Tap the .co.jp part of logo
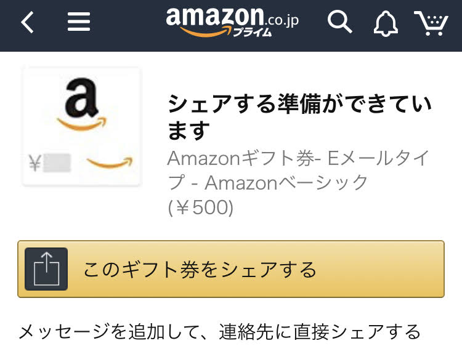 (x=282, y=21)
